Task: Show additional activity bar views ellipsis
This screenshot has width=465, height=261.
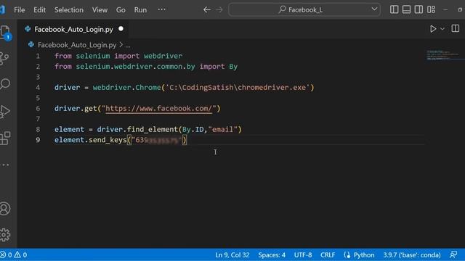Action: pyautogui.click(x=5, y=165)
